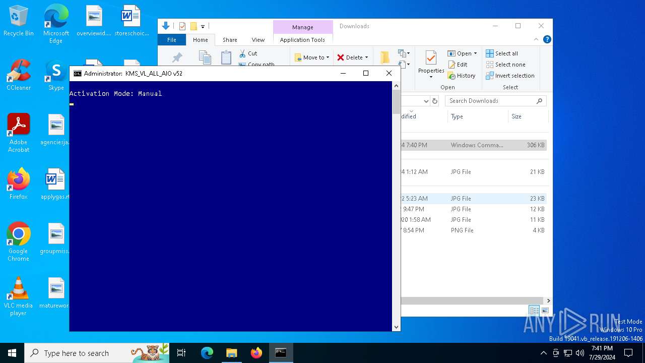
Task: Open Task View on the taskbar
Action: coord(181,353)
